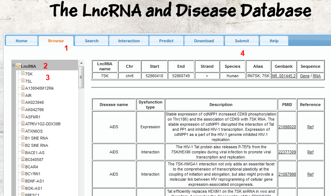Click the document icon beside 7SK
331x196 pixels.
(x=23, y=74)
